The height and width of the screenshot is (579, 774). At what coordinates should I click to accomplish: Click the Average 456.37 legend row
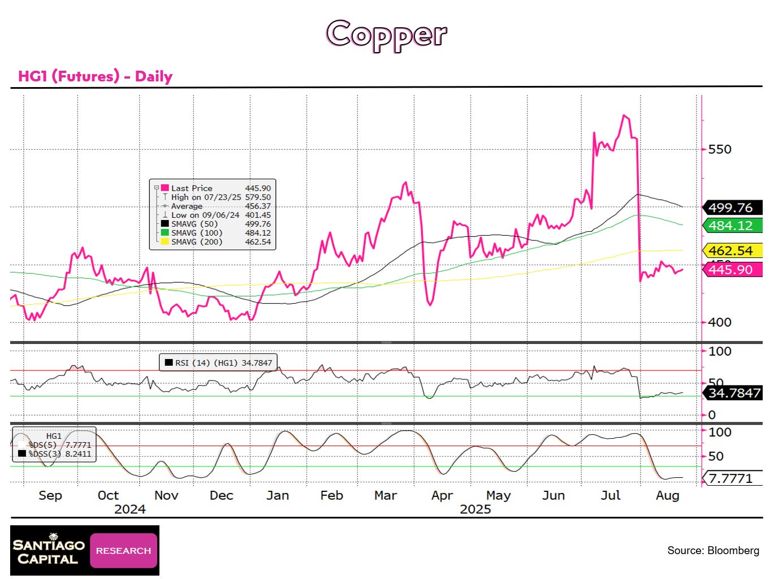point(216,206)
